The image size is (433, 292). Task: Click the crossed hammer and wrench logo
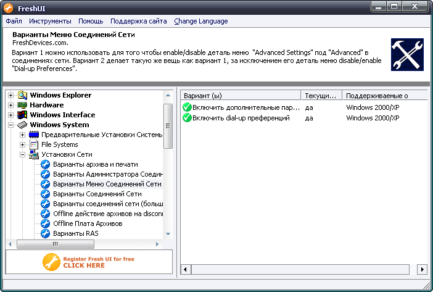407,55
